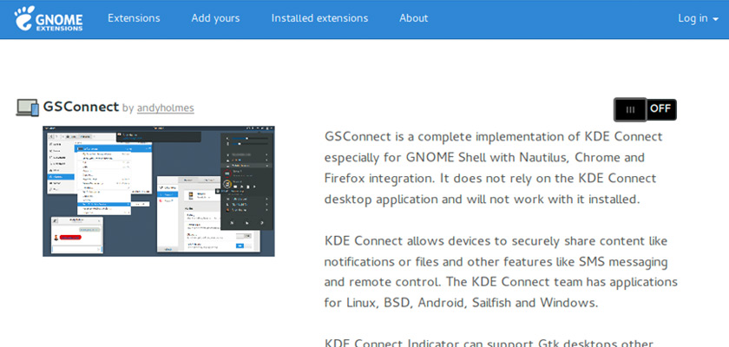Image resolution: width=729 pixels, height=347 pixels.
Task: Expand the Log in dropdown
Action: [x=699, y=18]
